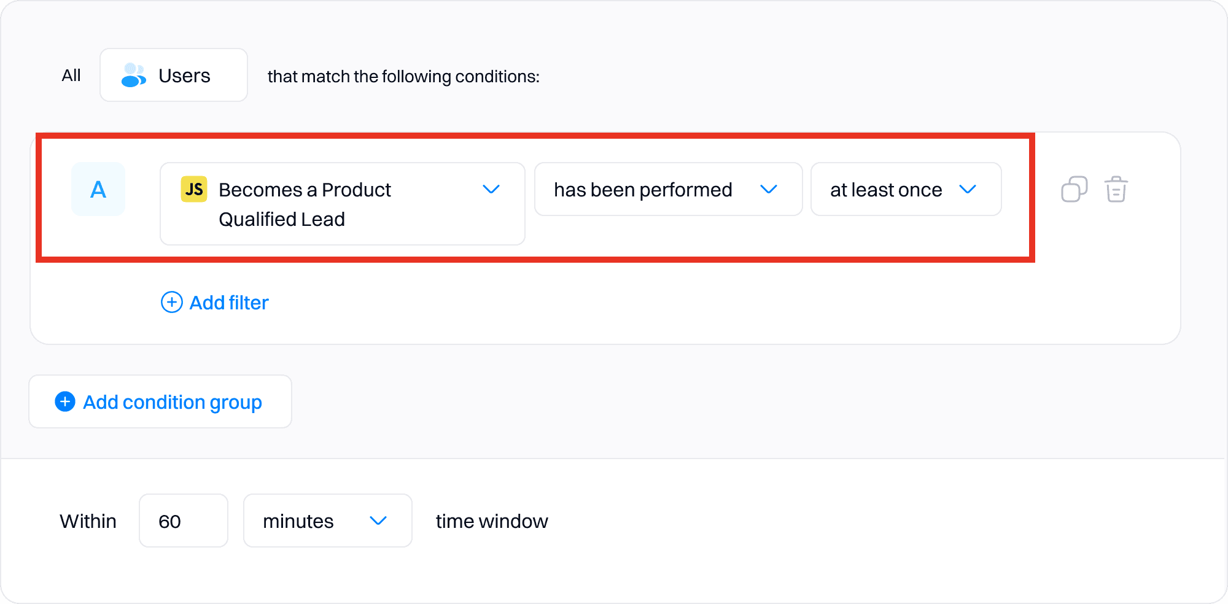Open the minutes unit dropdown
This screenshot has height=604, width=1228.
pos(327,521)
